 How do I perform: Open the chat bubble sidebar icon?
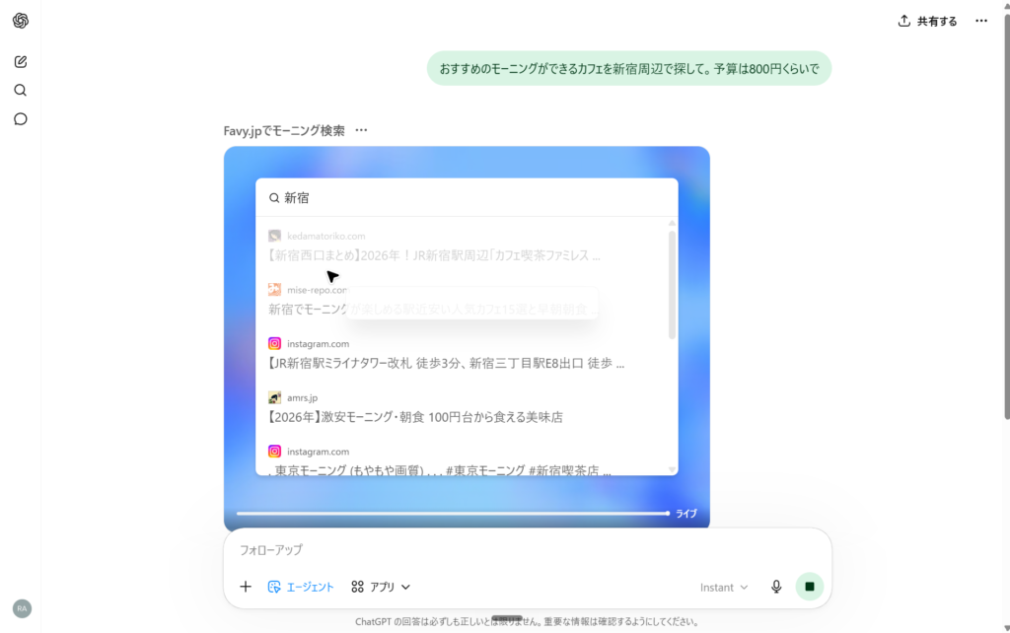coord(21,119)
